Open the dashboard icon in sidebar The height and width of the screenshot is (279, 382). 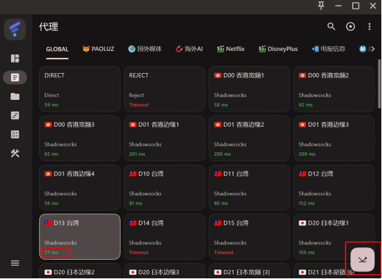[x=15, y=59]
